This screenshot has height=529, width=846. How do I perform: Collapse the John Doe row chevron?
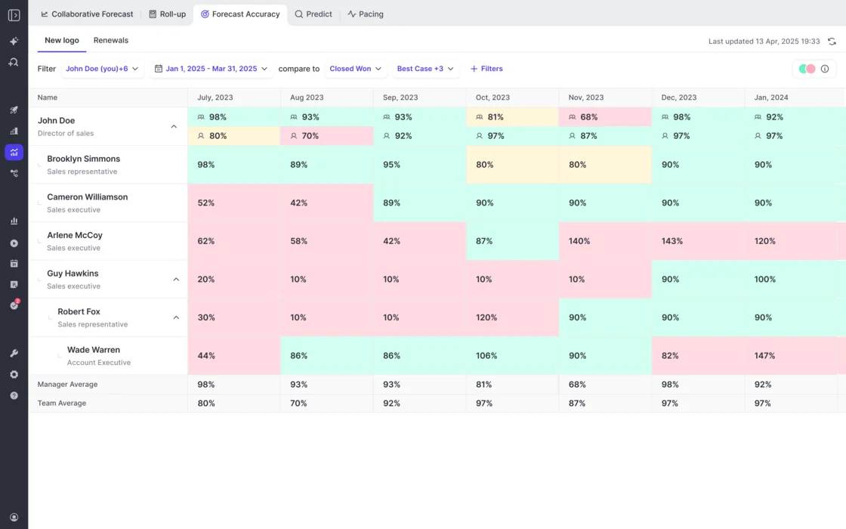click(174, 127)
